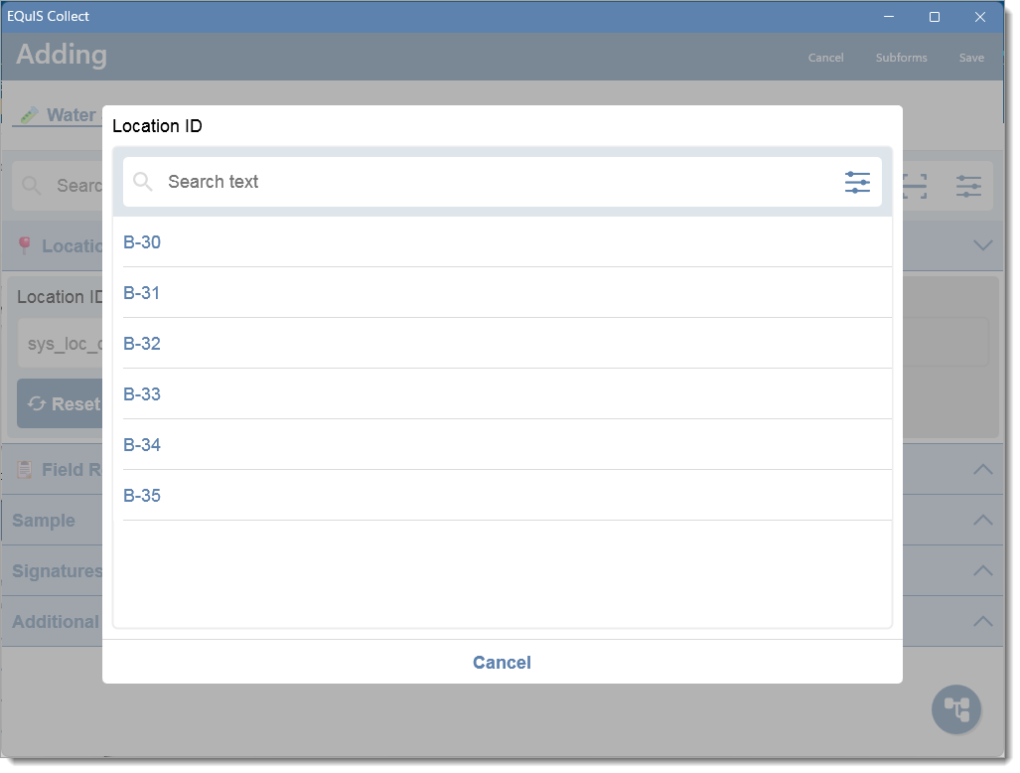This screenshot has width=1020, height=773.
Task: Select the Water tab
Action: point(59,115)
